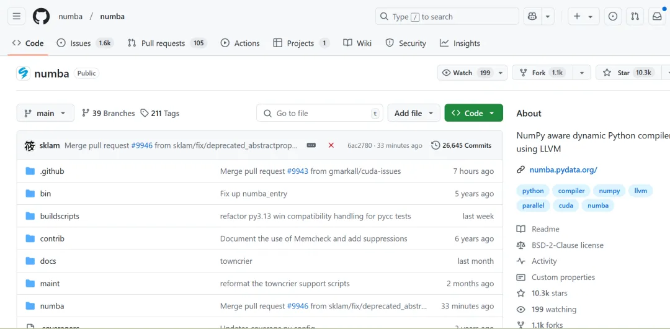The width and height of the screenshot is (670, 329).
Task: Click the folder icon for numba
Action: point(30,306)
